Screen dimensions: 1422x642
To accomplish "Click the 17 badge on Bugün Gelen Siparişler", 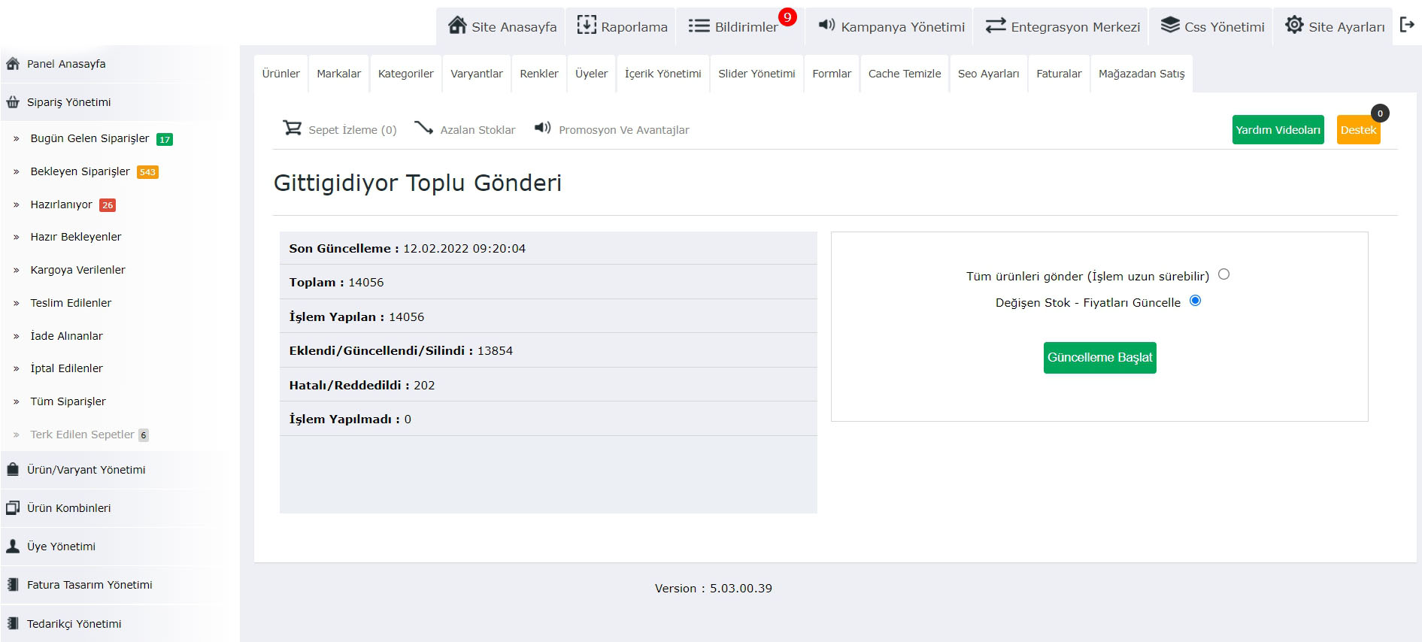I will (x=165, y=139).
